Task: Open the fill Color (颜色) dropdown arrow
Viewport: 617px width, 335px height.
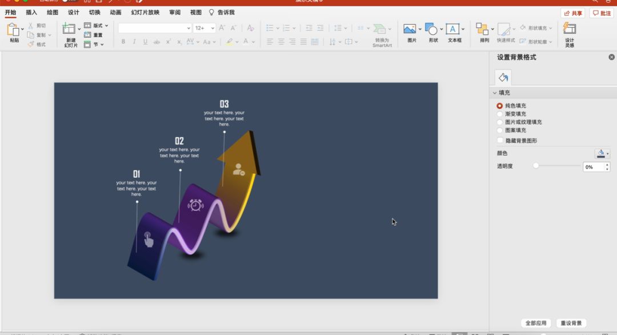Action: tap(607, 154)
